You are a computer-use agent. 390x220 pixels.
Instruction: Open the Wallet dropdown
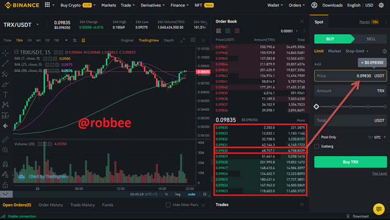(275, 5)
